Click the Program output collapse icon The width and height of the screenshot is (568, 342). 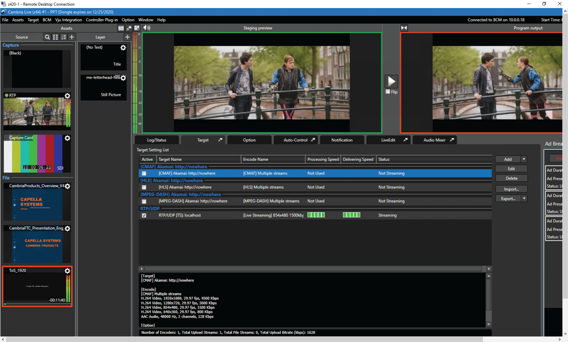tap(404, 28)
